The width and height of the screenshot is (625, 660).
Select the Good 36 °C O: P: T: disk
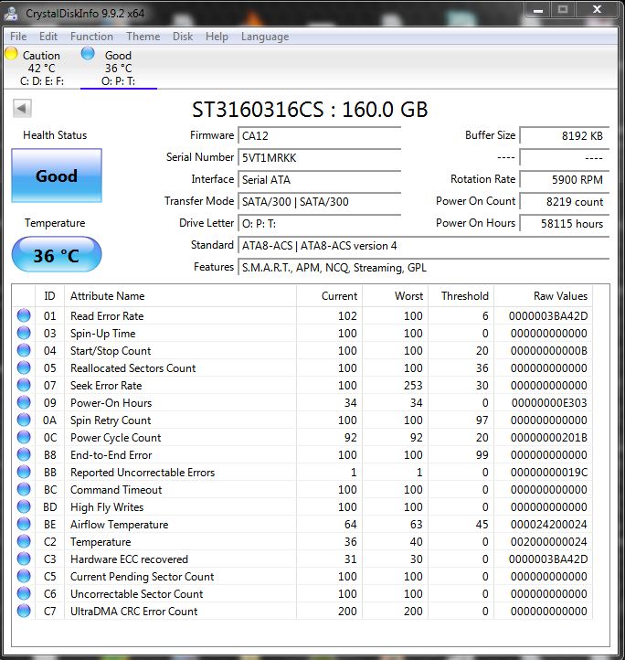(x=118, y=68)
